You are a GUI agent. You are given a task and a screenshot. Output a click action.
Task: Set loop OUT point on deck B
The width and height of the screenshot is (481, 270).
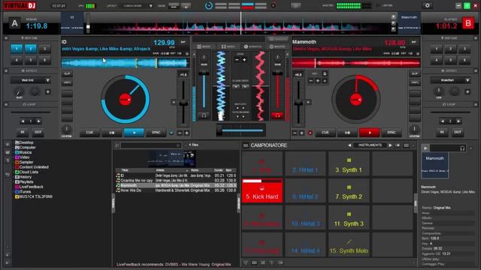458,132
